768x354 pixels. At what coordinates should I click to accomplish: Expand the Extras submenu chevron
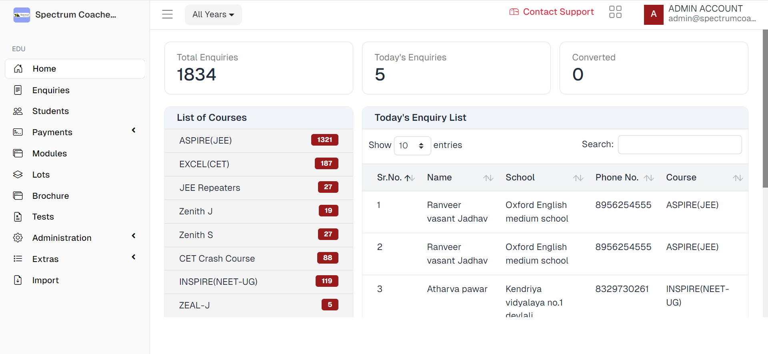[x=134, y=257]
